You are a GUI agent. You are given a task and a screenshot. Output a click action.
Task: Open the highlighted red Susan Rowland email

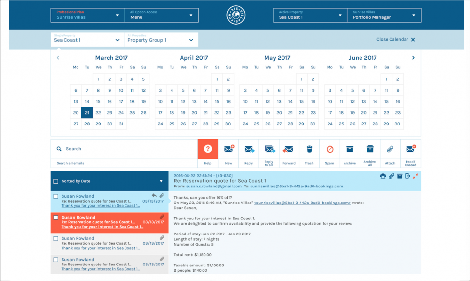[x=110, y=222]
